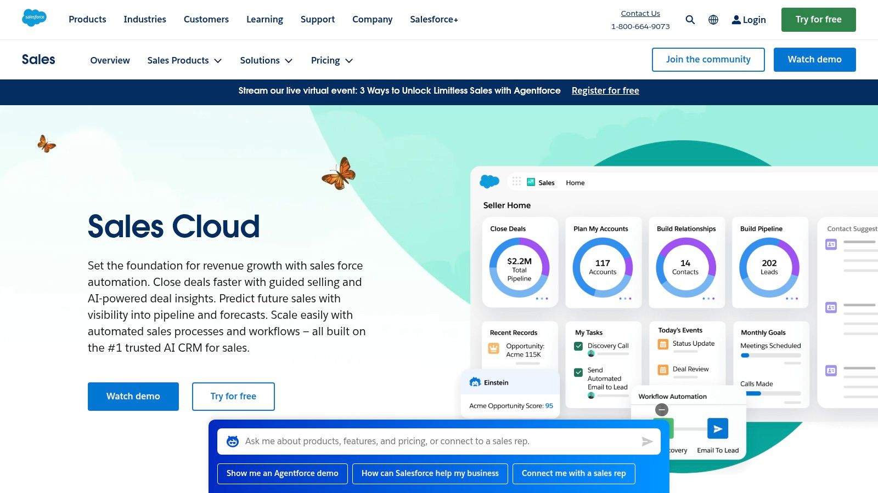Click the hero Watch demo button
This screenshot has height=493, width=878.
pyautogui.click(x=133, y=397)
